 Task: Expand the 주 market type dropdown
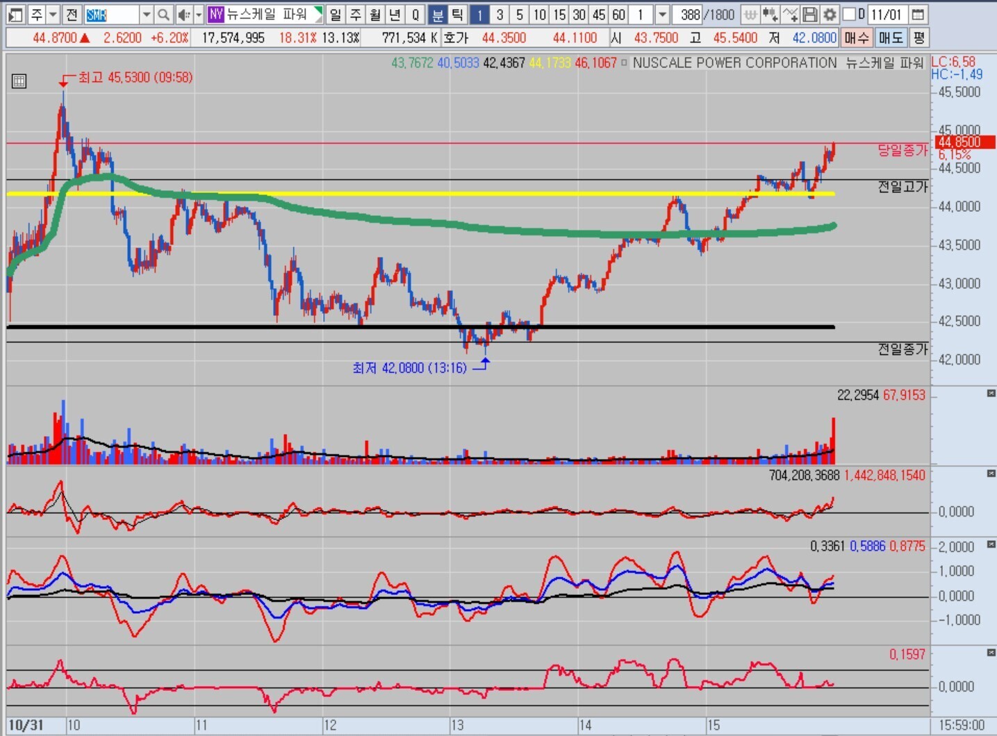tap(53, 15)
